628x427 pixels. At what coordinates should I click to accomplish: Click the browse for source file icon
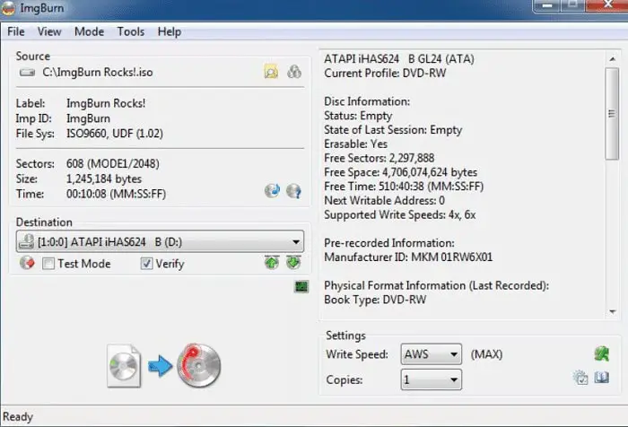(271, 72)
